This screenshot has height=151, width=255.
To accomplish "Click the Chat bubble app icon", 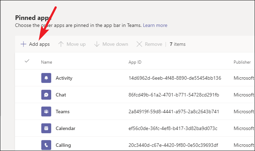I will point(46,95).
